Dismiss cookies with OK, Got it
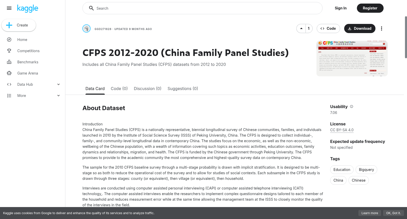Screen dimensions: 407x219 (x=393, y=213)
